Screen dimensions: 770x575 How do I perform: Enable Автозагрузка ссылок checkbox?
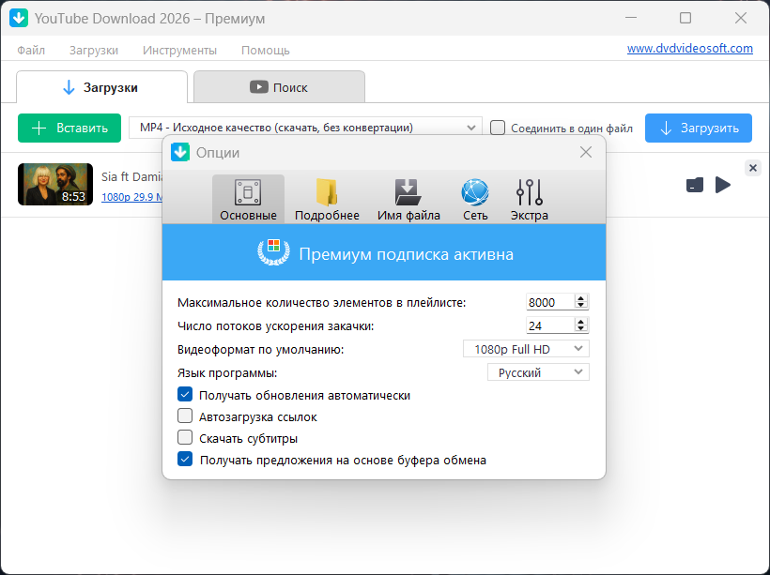tap(185, 416)
